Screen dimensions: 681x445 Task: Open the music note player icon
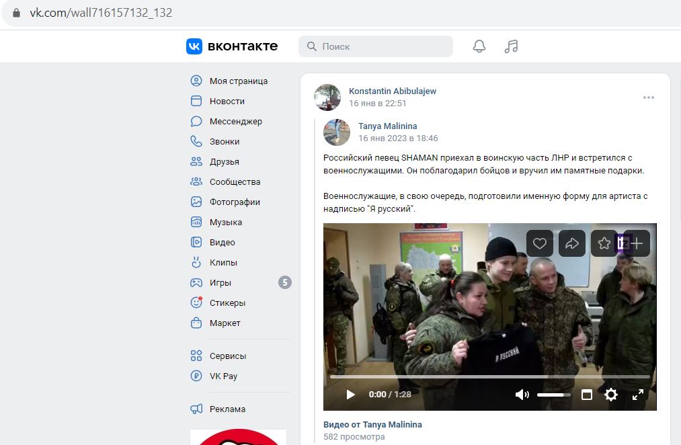point(511,46)
